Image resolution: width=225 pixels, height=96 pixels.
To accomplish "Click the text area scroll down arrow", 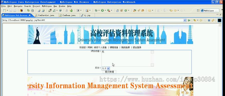I will click(152, 65).
